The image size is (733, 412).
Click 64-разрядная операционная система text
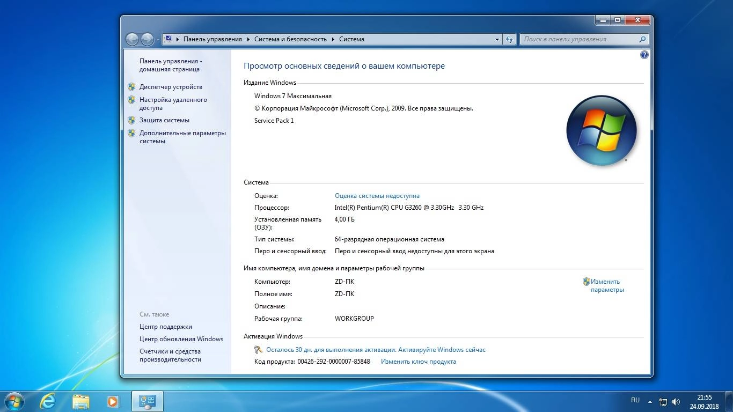(x=390, y=239)
